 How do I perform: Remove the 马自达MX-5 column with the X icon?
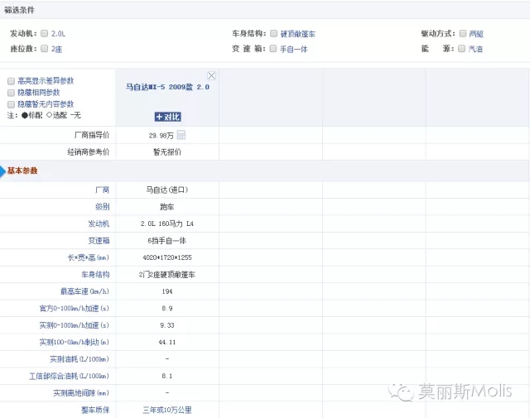[x=212, y=75]
